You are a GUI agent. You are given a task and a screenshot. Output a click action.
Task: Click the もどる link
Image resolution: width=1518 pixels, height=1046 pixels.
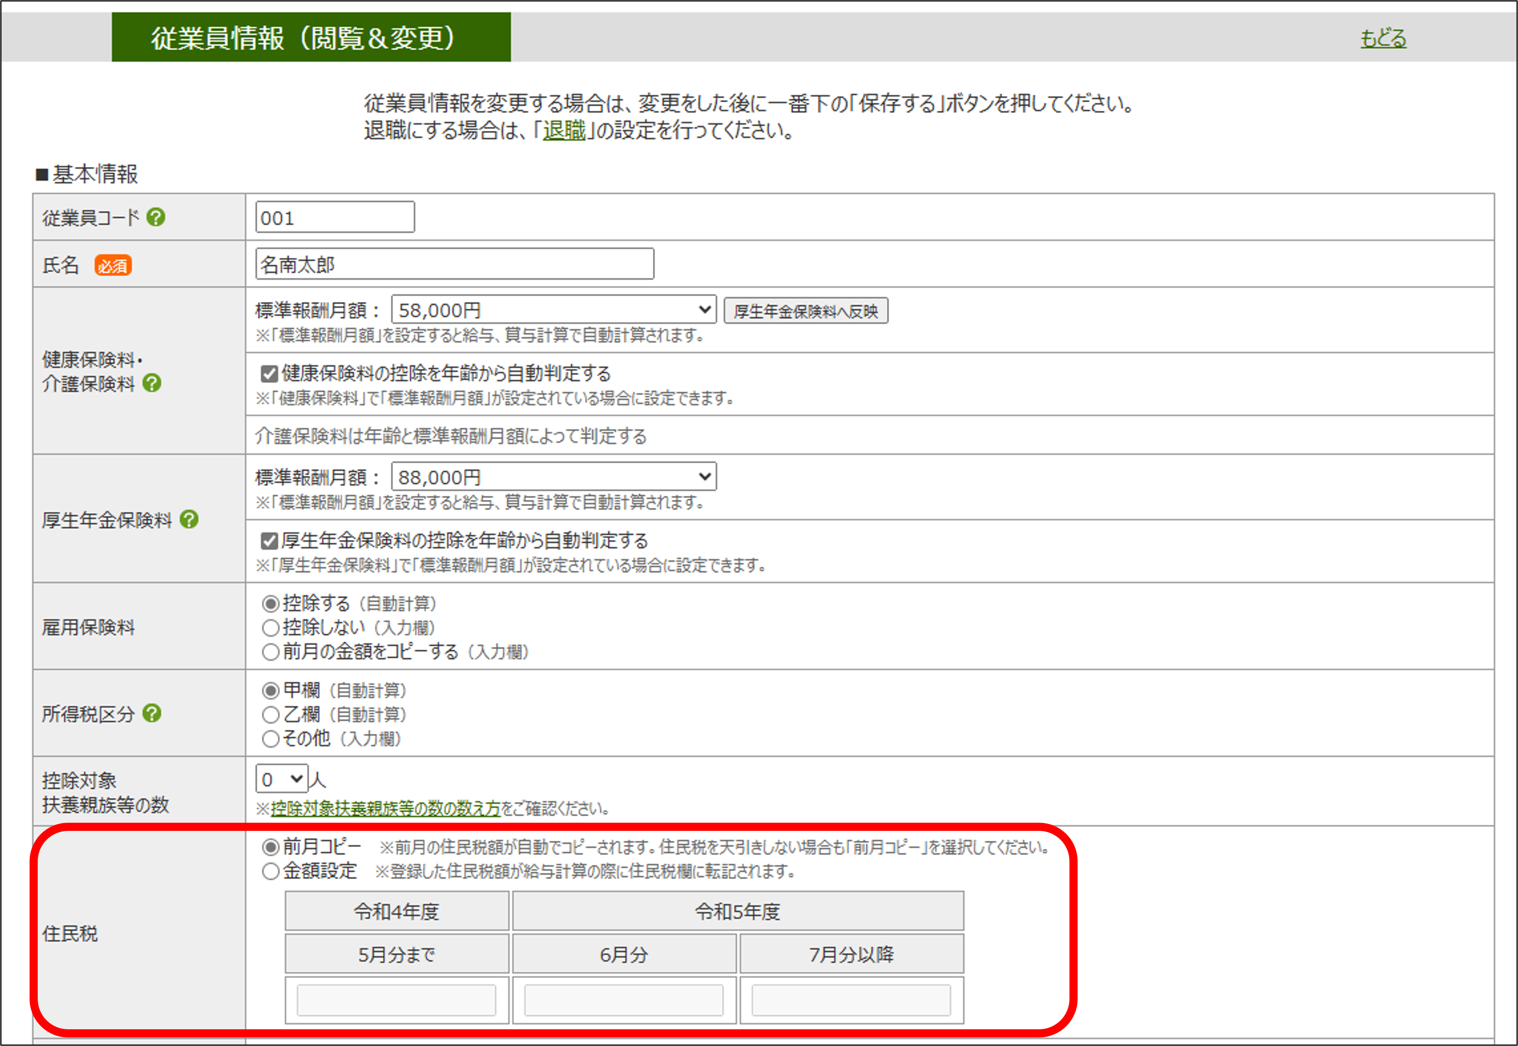coord(1383,38)
